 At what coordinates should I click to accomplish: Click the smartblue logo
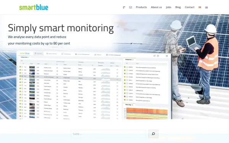[x=34, y=7]
